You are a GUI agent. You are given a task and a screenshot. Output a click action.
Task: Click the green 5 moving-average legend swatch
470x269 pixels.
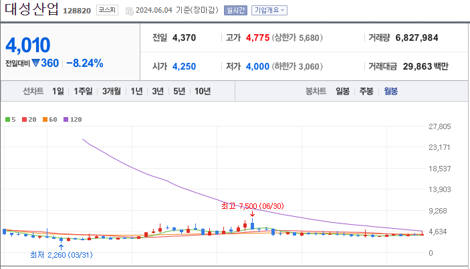pos(8,120)
